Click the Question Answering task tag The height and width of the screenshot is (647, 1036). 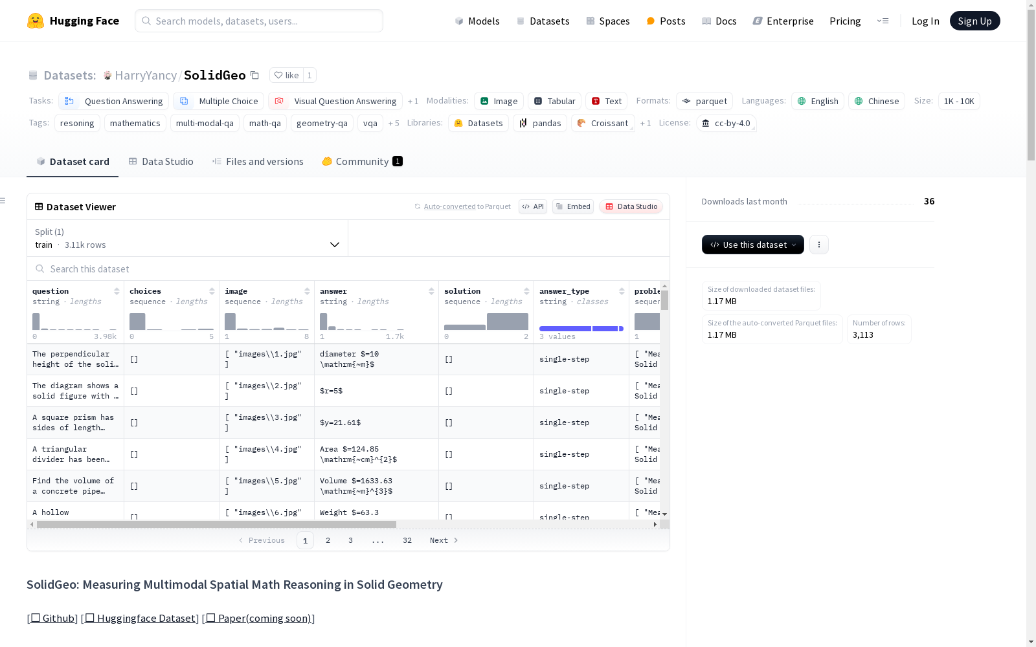coord(113,101)
